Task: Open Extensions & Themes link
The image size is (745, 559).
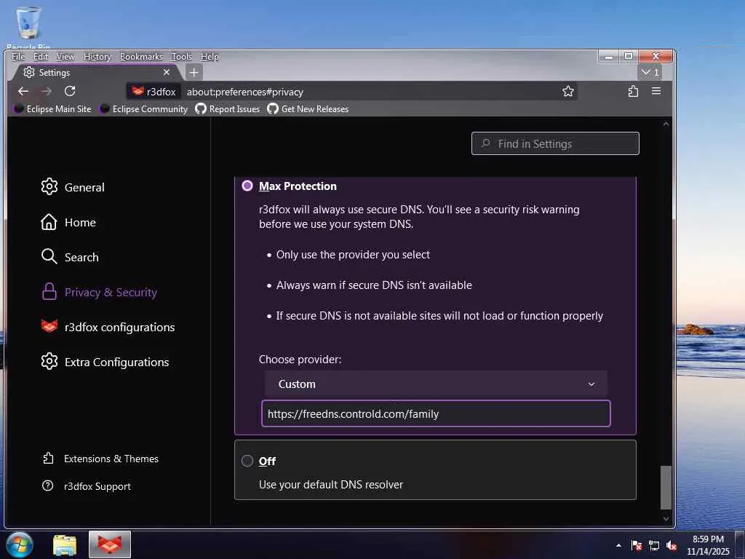Action: pos(100,459)
